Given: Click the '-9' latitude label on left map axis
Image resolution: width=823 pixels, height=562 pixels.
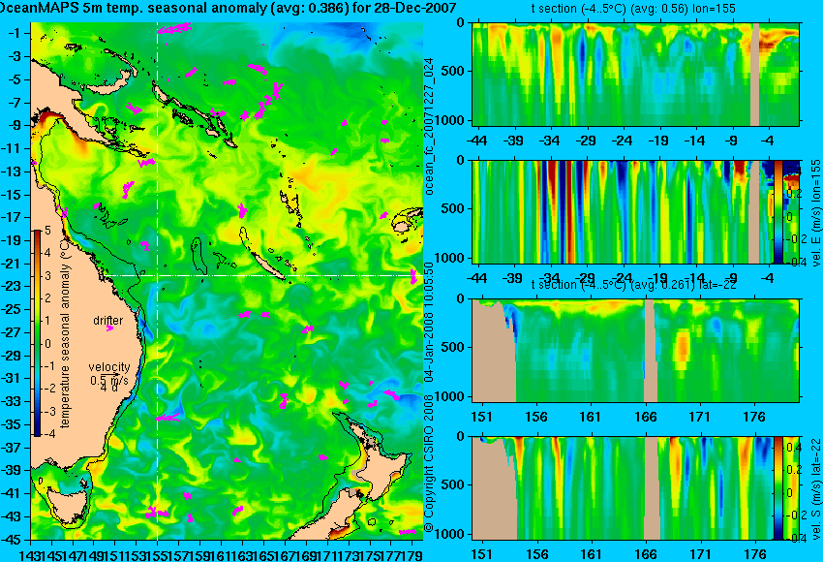Looking at the screenshot, I should pyautogui.click(x=15, y=125).
